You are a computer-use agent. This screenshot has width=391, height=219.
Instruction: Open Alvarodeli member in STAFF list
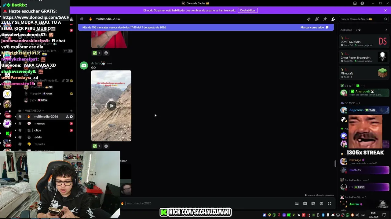364,93
